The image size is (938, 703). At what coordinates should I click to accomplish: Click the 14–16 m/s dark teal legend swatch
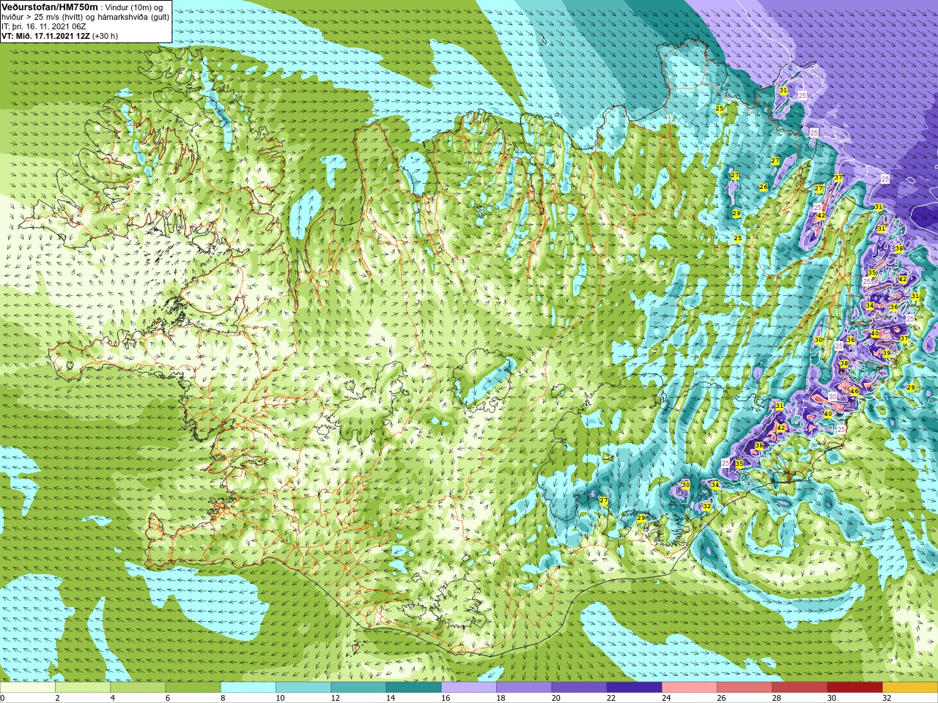point(413,688)
